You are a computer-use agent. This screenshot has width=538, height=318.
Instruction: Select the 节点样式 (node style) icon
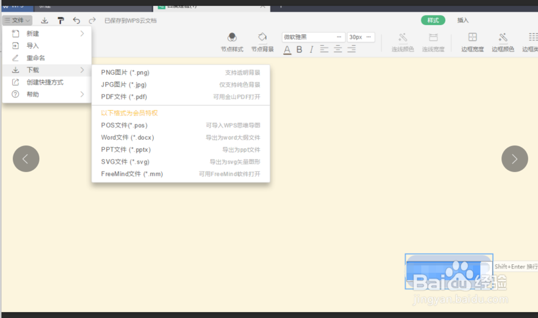click(232, 41)
